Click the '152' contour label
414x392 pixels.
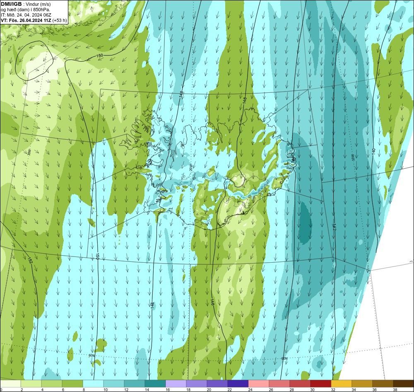click(30, 260)
